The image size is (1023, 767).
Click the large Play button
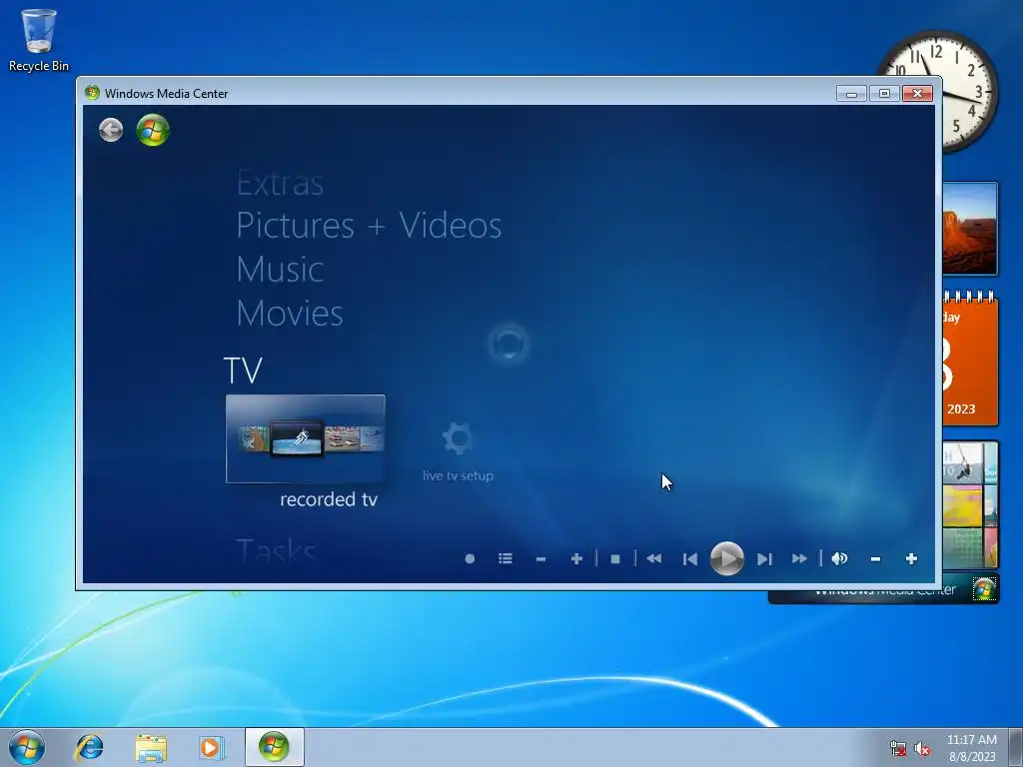[x=727, y=559]
